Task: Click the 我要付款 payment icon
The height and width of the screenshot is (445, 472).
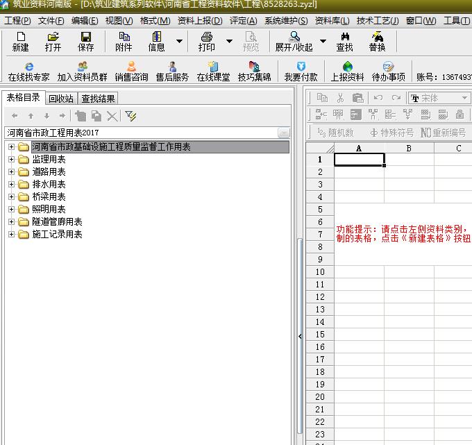Action: [x=301, y=67]
